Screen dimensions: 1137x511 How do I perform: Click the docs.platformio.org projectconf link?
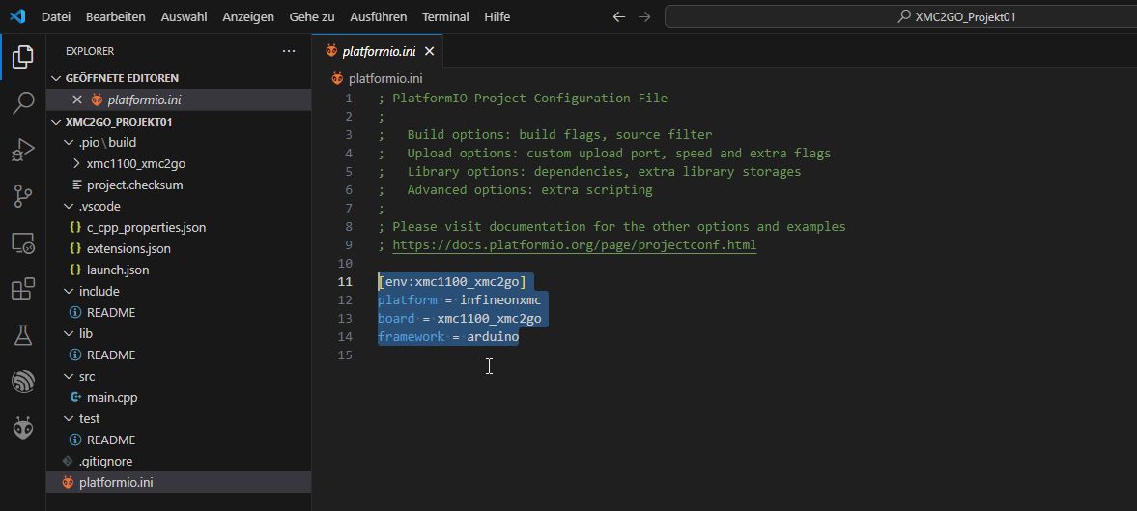click(x=574, y=245)
